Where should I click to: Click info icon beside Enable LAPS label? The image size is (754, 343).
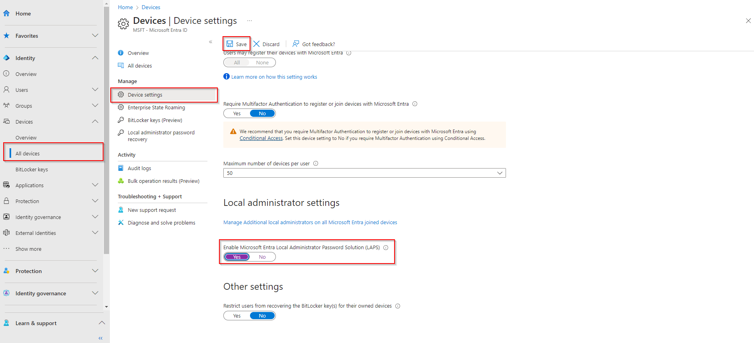(x=386, y=247)
